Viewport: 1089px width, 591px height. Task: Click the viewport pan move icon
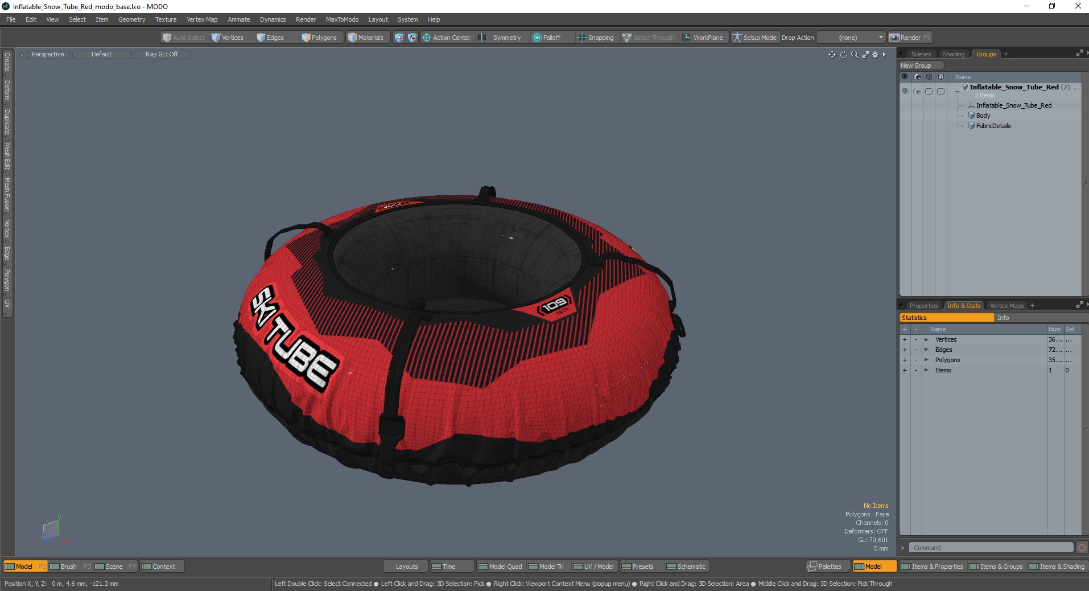[832, 55]
